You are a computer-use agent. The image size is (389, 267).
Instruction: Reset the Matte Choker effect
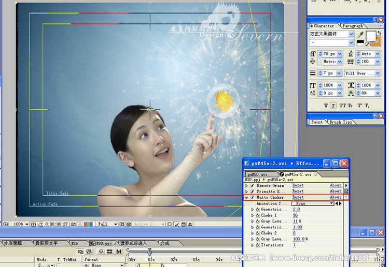pos(298,197)
